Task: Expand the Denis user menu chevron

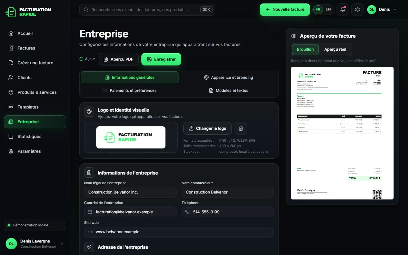Action: [395, 10]
